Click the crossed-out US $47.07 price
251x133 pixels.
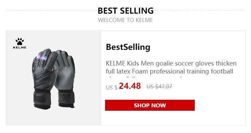coord(159,86)
